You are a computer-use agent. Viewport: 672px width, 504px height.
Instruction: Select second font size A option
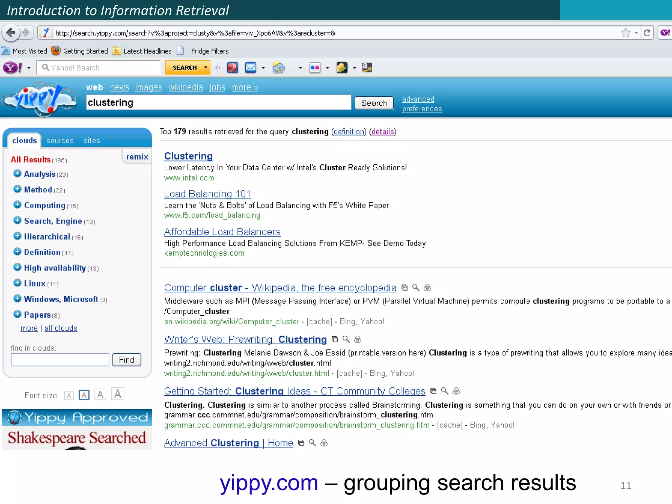pos(84,395)
